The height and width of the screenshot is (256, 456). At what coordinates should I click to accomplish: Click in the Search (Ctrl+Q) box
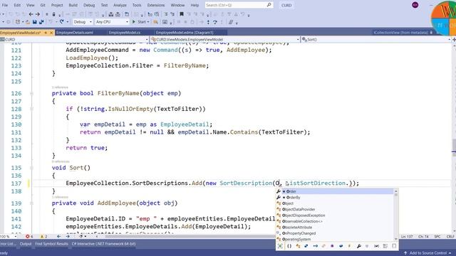click(x=239, y=5)
